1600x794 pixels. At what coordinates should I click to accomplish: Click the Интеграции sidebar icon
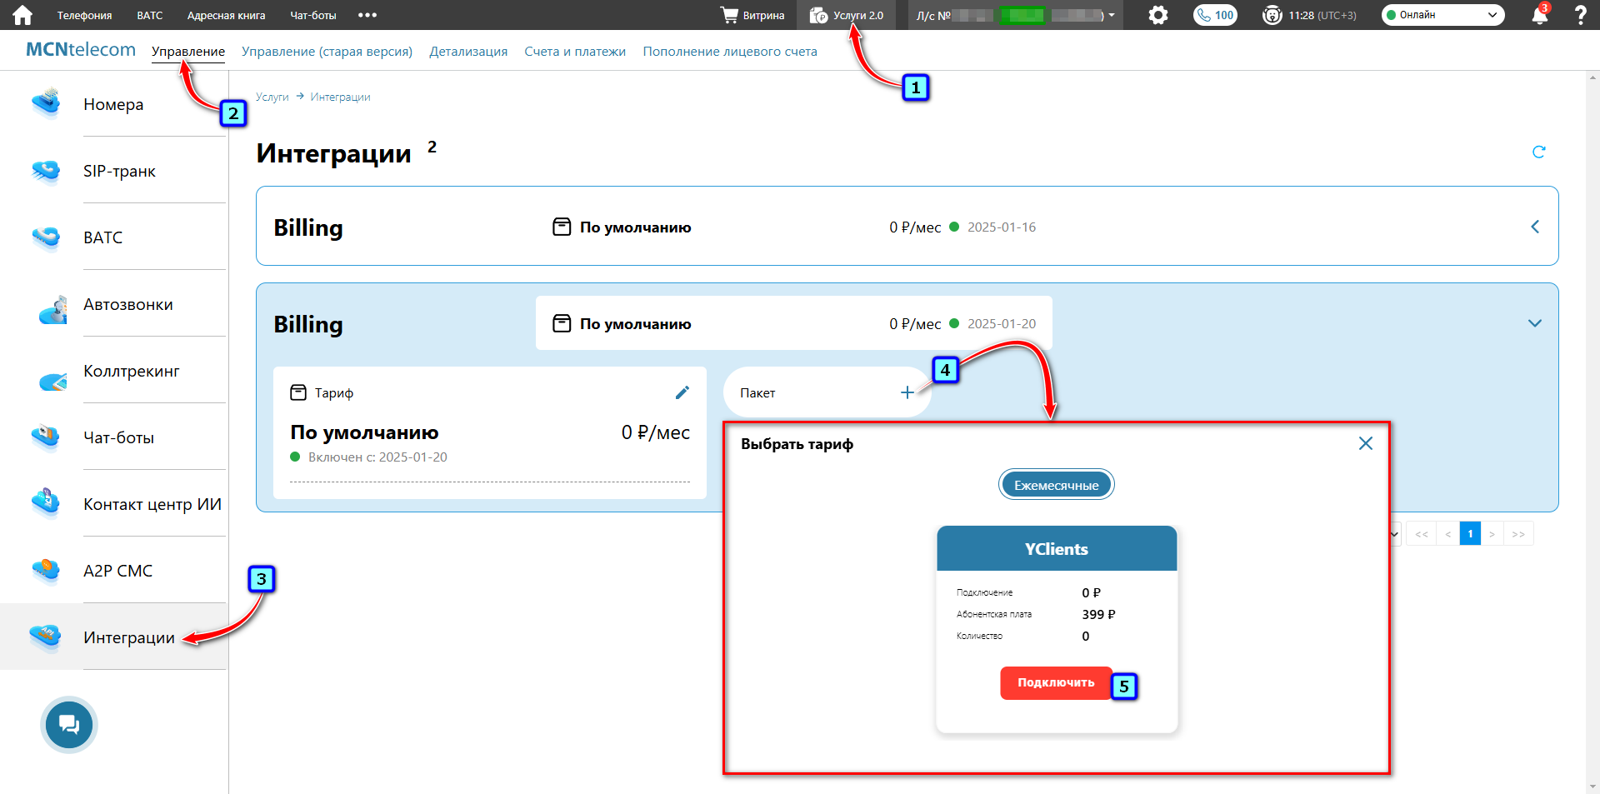[46, 637]
